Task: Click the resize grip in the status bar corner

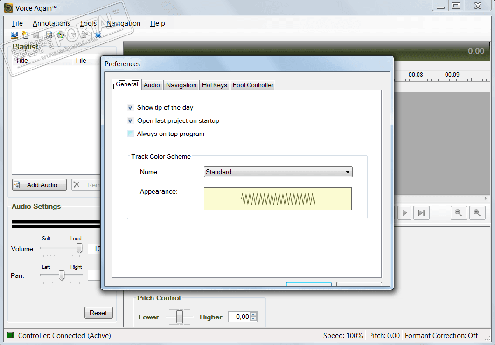Action: click(x=488, y=338)
